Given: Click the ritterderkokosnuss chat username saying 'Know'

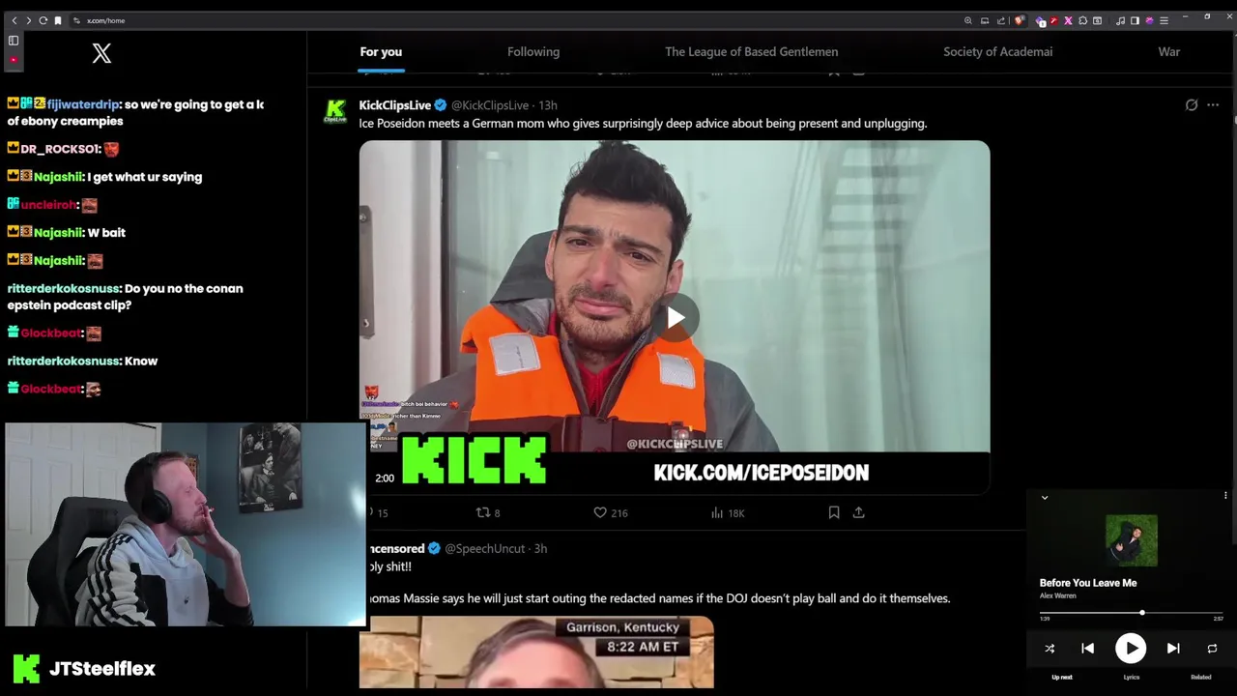Looking at the screenshot, I should pos(63,362).
